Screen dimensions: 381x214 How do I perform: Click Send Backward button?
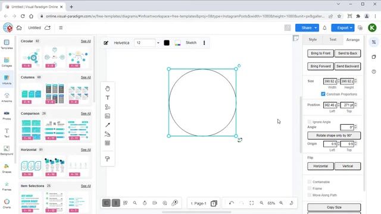(x=348, y=66)
